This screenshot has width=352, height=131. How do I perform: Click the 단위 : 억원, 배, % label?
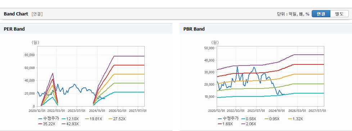(x=293, y=14)
